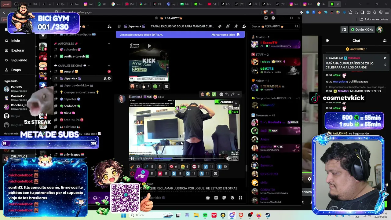Screen dimensions: 391x220
Task: Open the Kick chat viewers list icon
Action: pyautogui.click(x=385, y=41)
